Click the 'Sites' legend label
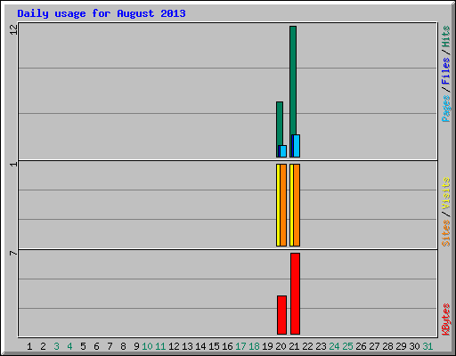The height and width of the screenshot is (356, 456). pos(445,233)
